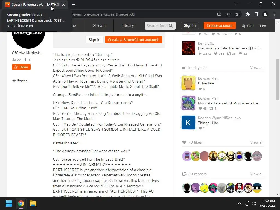Open the Windows Start menu
The image size is (280, 210).
tap(9, 203)
